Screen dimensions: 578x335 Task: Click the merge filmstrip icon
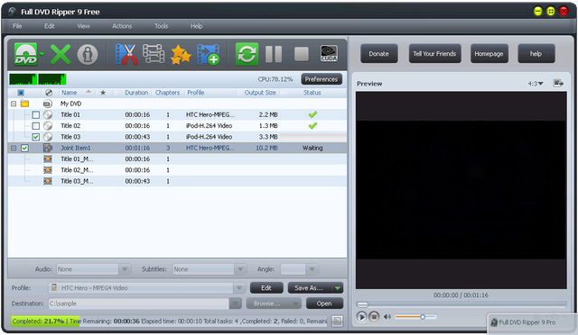click(154, 54)
